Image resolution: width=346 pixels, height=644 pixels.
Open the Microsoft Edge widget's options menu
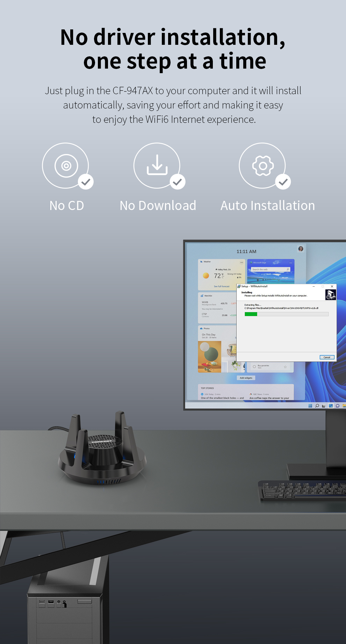(290, 262)
